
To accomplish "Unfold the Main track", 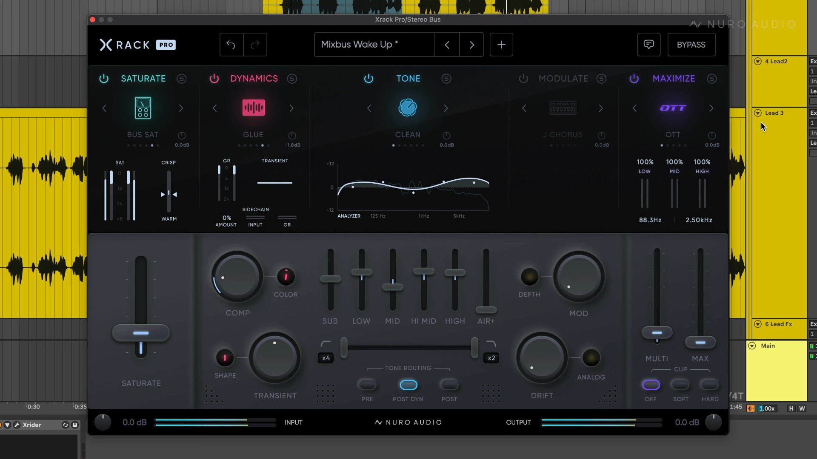I will (752, 346).
